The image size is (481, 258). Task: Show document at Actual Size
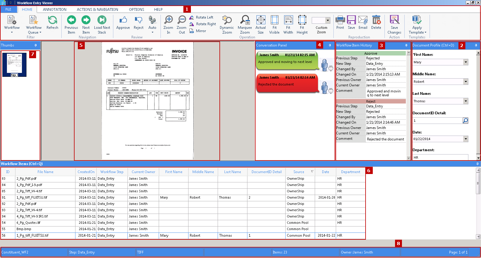tap(261, 24)
